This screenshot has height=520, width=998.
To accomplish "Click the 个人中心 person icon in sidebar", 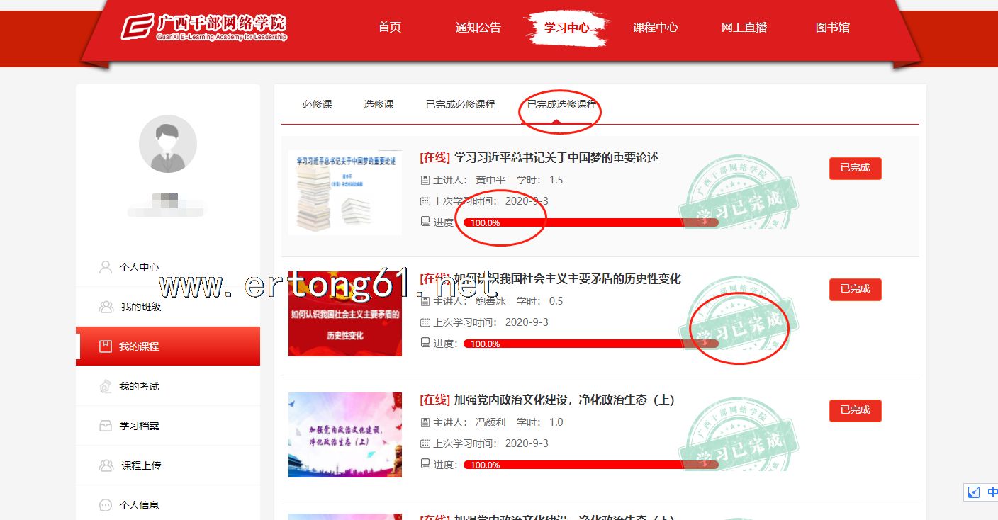I will coord(106,267).
